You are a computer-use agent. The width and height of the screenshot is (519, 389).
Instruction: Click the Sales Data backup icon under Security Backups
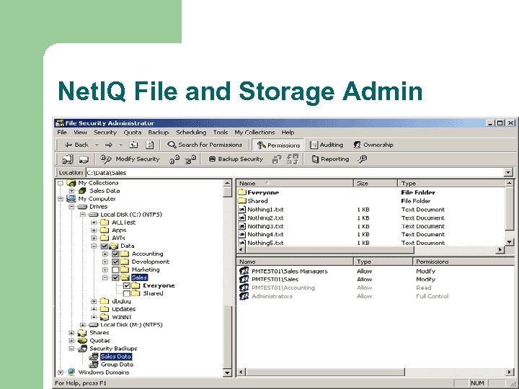coord(94,357)
